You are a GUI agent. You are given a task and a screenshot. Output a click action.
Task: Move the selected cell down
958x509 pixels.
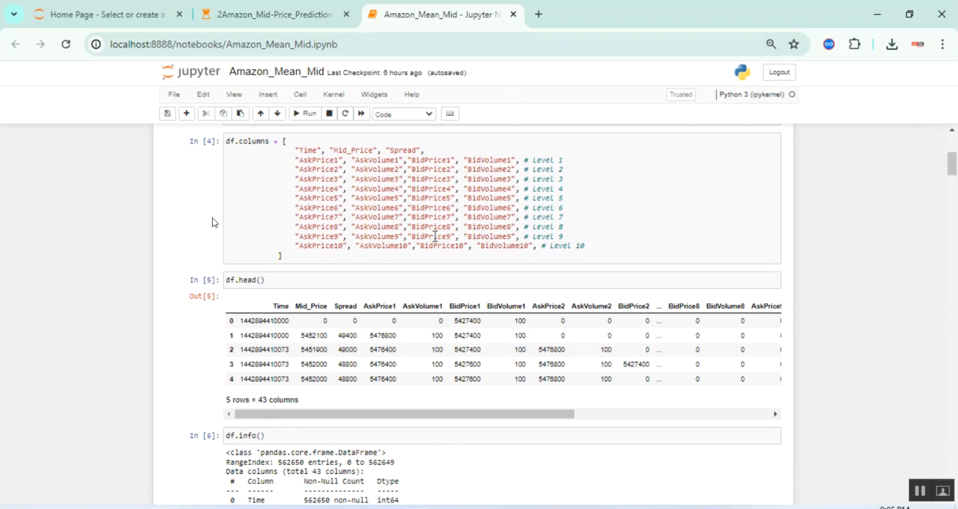point(277,114)
